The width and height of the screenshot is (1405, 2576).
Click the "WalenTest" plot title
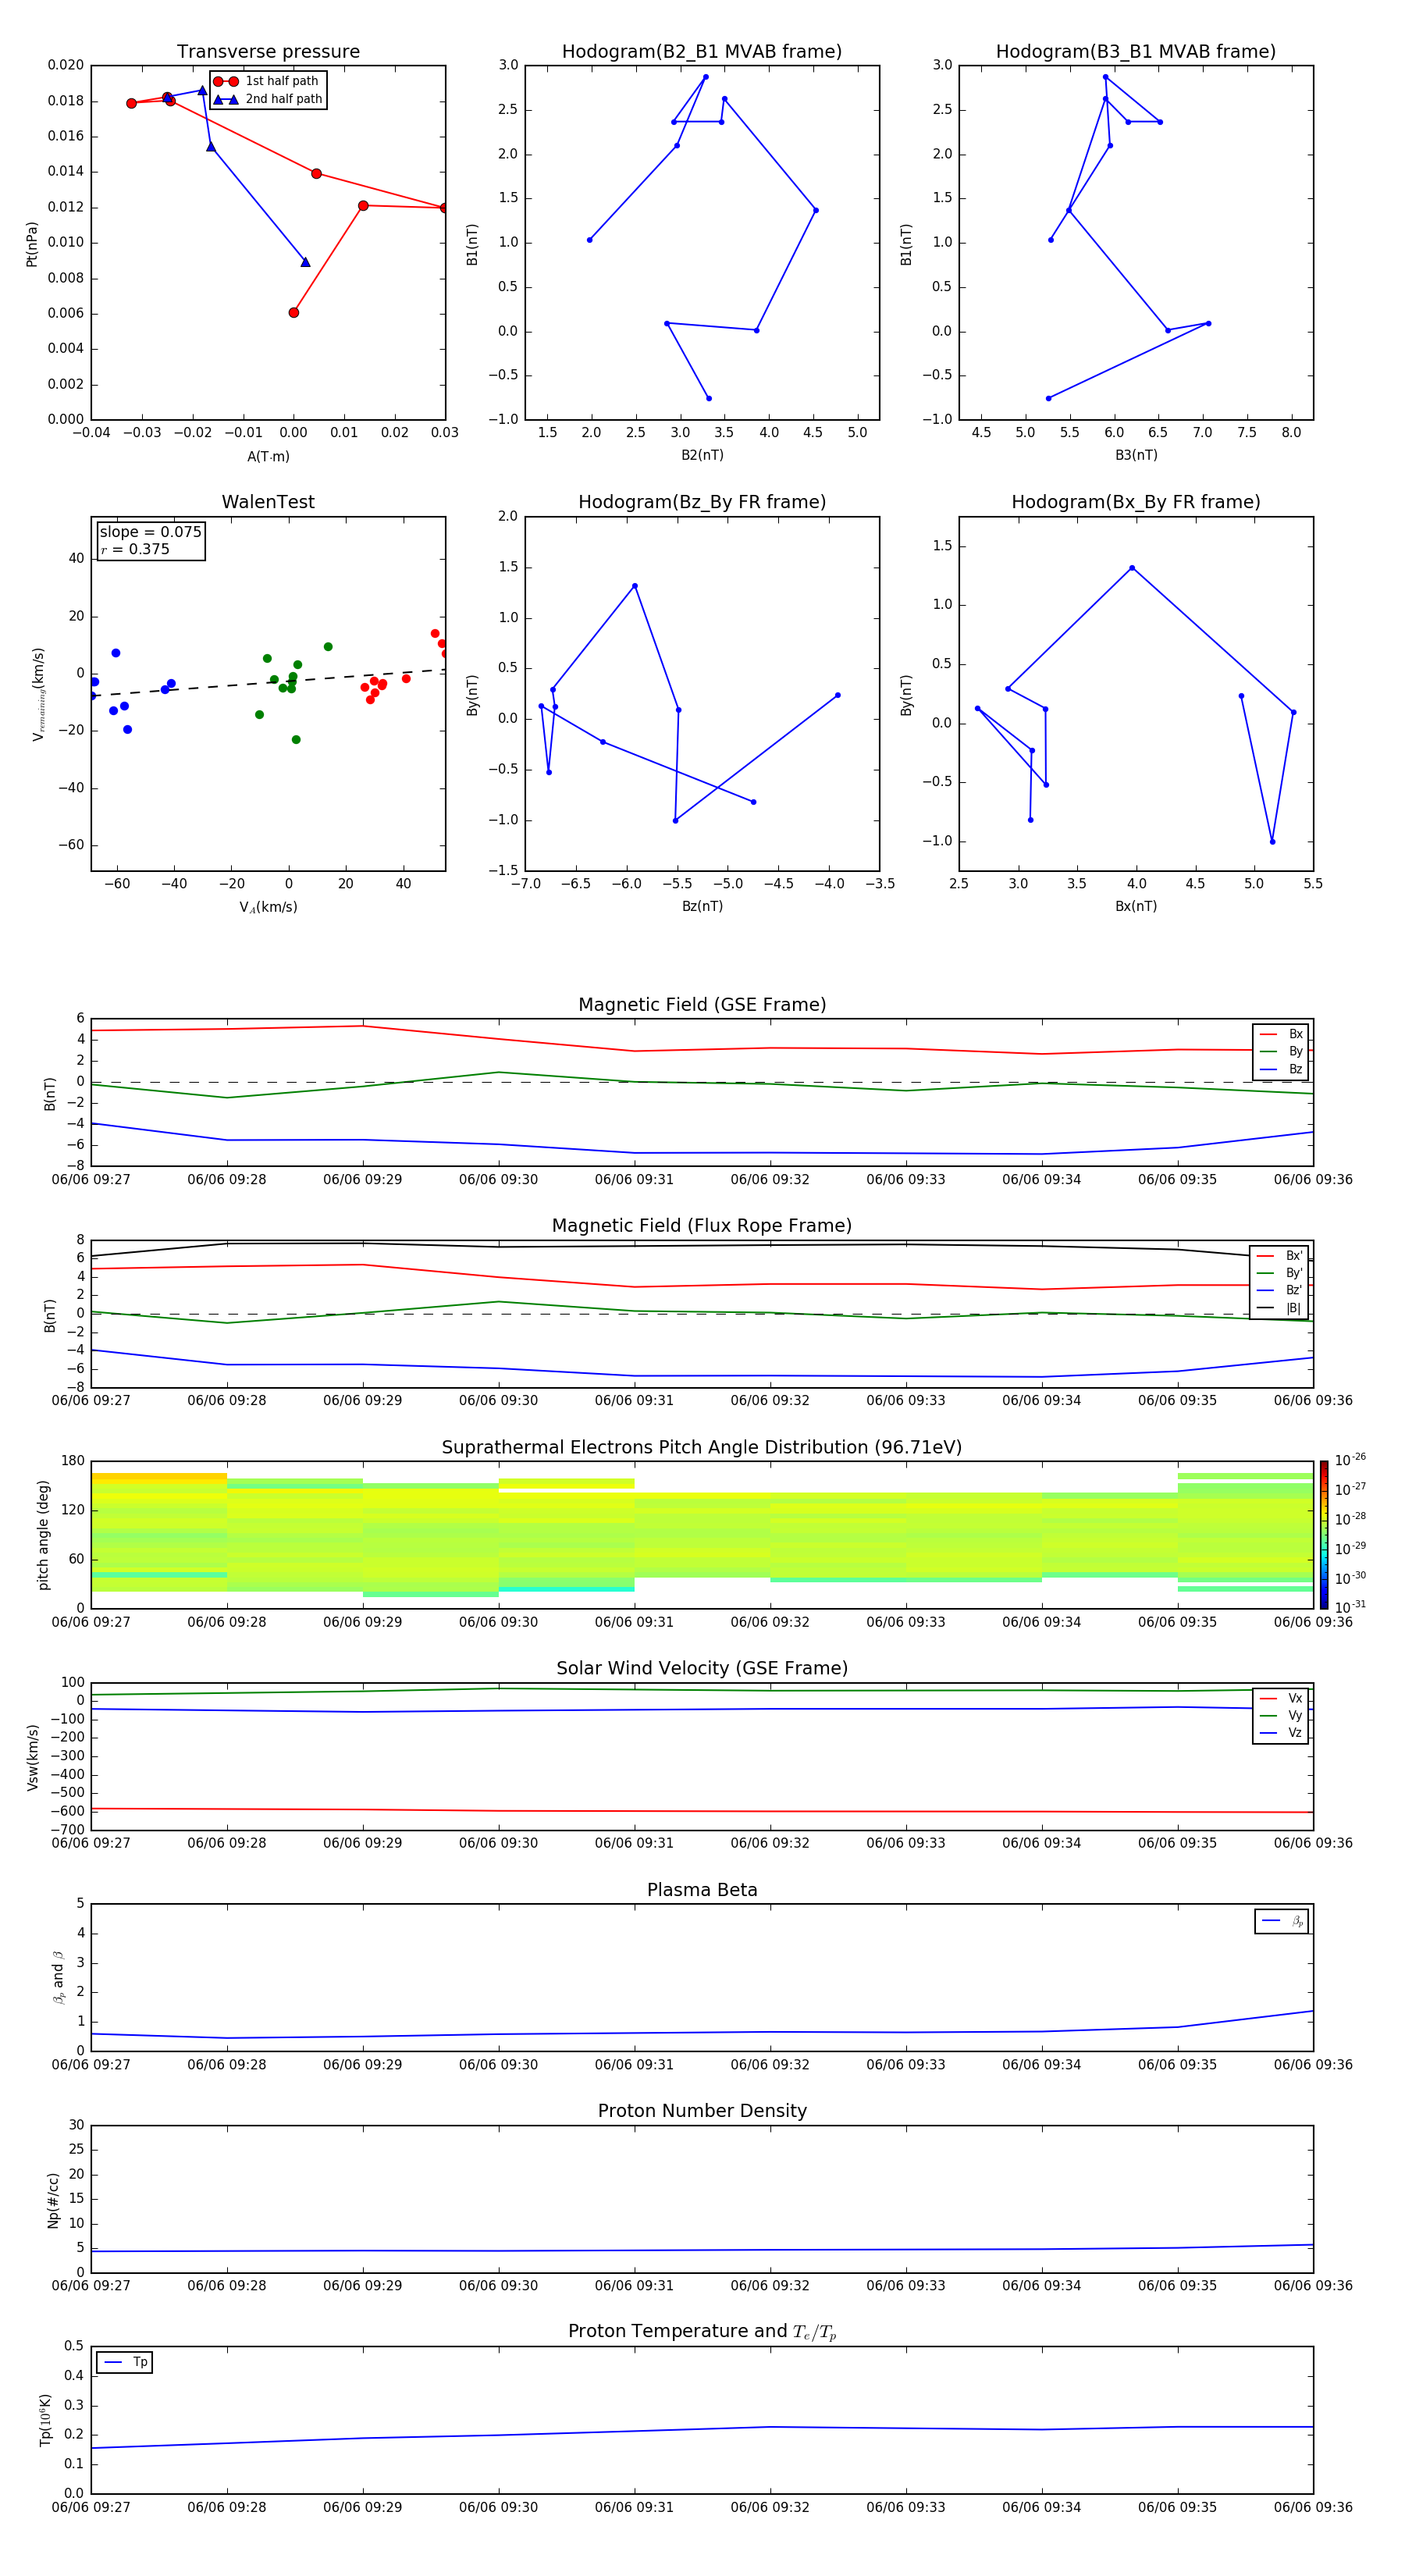point(268,502)
